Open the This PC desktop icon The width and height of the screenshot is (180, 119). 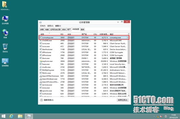[x=5, y=20]
